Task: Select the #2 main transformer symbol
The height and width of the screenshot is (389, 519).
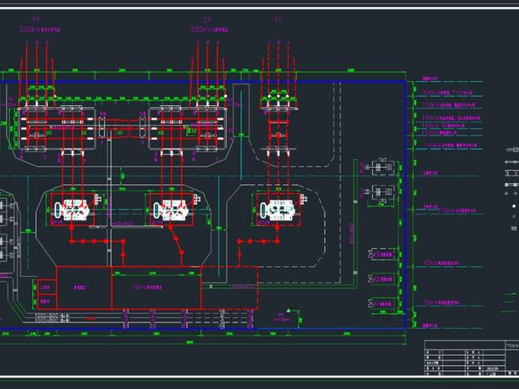Action: pos(171,209)
